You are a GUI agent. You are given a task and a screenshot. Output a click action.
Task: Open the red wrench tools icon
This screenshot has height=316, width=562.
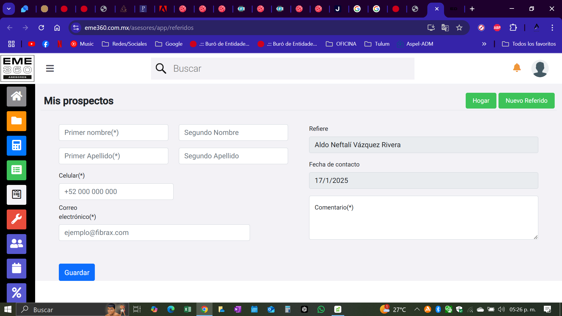pos(16,219)
